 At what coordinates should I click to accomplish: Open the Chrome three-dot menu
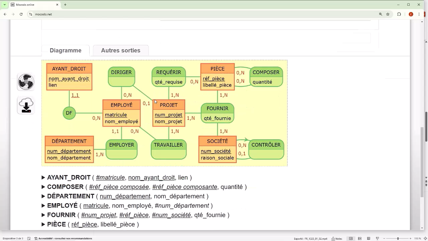[x=419, y=14]
